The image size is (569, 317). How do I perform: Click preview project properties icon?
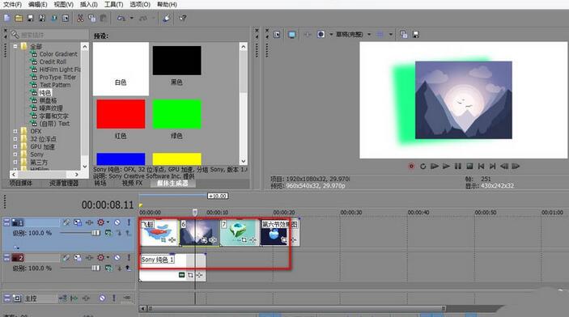(x=277, y=35)
